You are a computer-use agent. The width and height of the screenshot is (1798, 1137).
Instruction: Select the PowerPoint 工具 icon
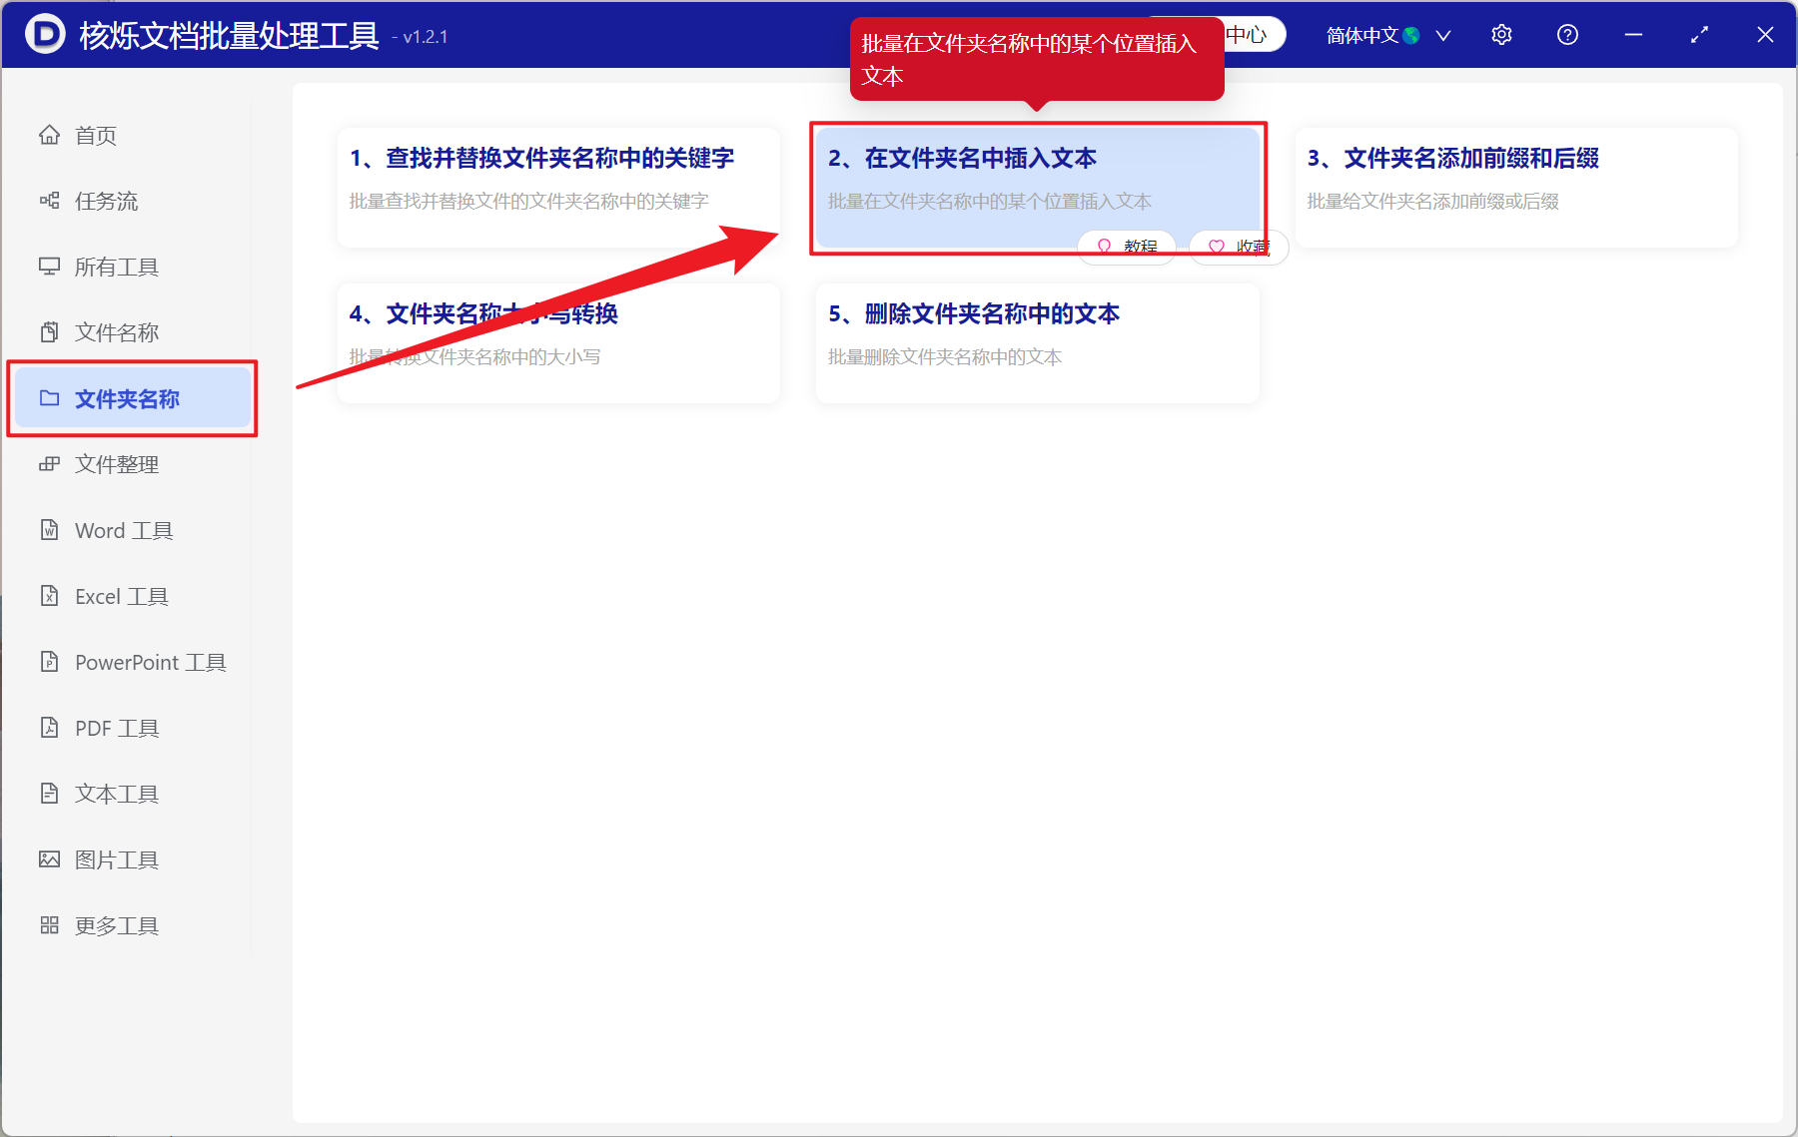tap(50, 662)
